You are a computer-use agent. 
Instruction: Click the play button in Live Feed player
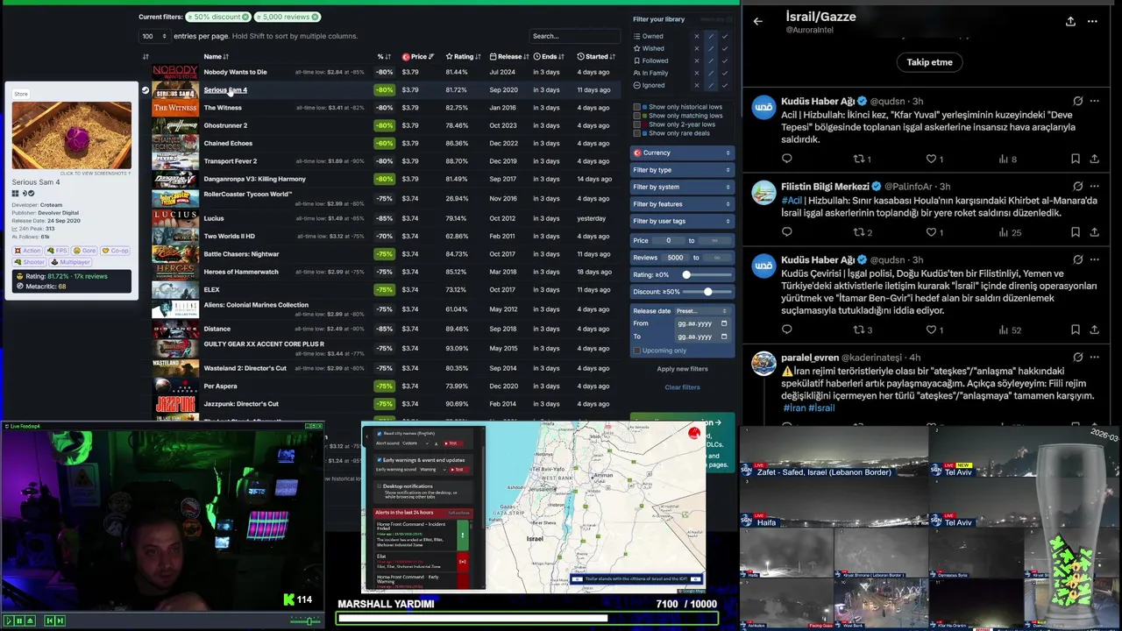[9, 620]
